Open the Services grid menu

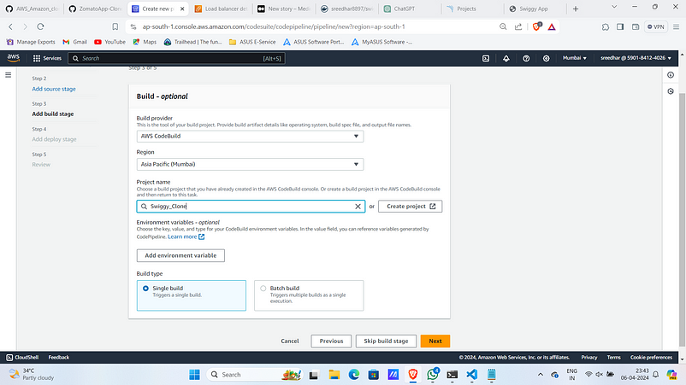point(47,58)
